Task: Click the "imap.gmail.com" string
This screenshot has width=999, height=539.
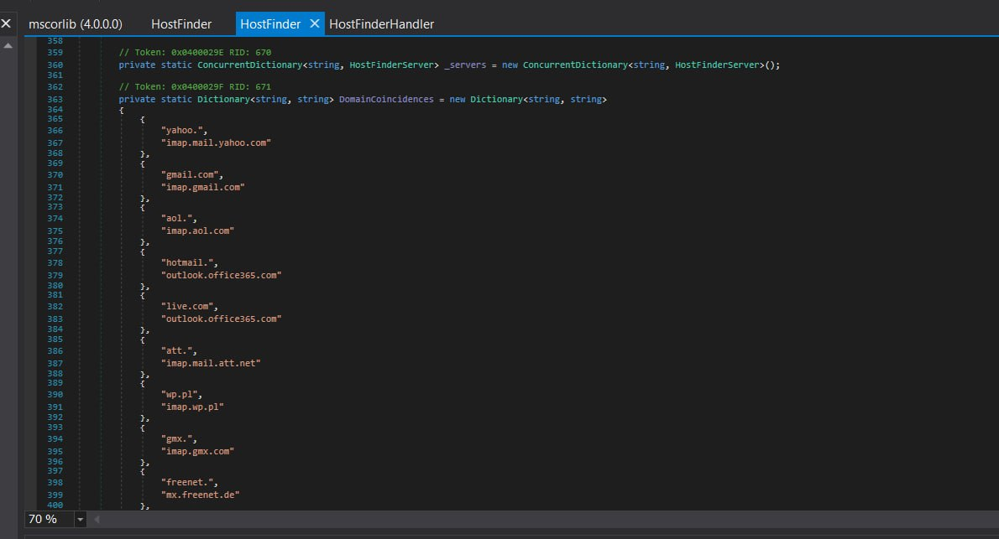Action: click(x=202, y=187)
